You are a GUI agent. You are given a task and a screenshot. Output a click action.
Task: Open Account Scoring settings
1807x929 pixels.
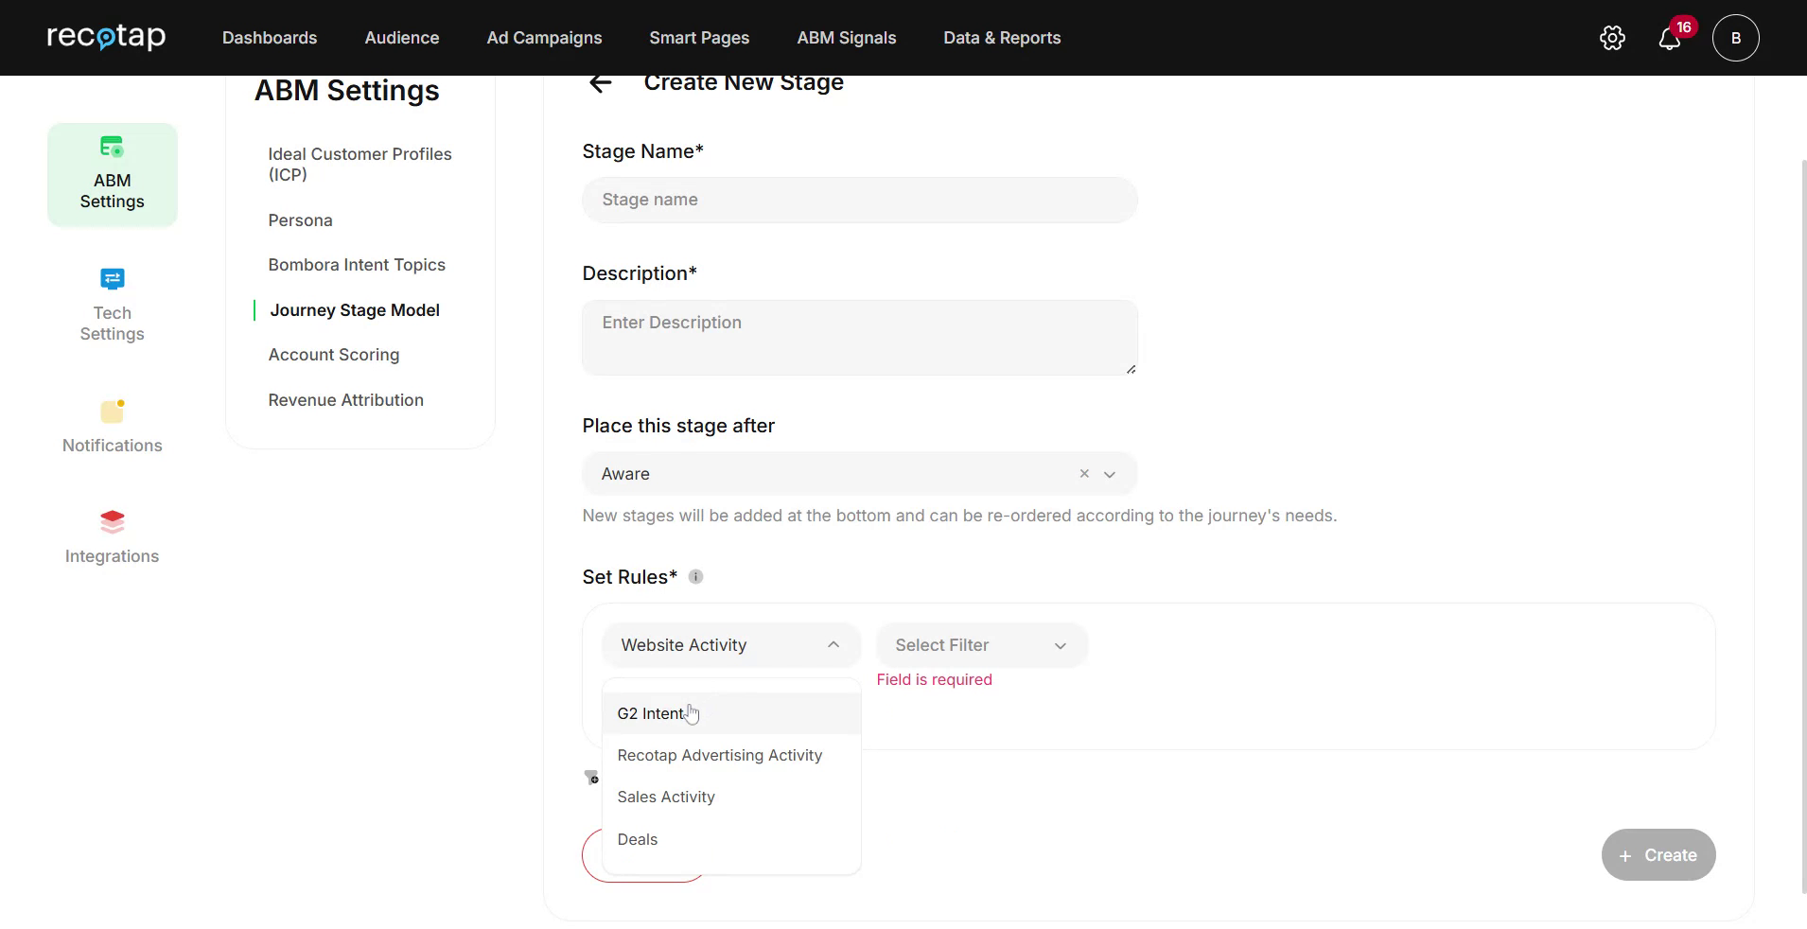334,355
